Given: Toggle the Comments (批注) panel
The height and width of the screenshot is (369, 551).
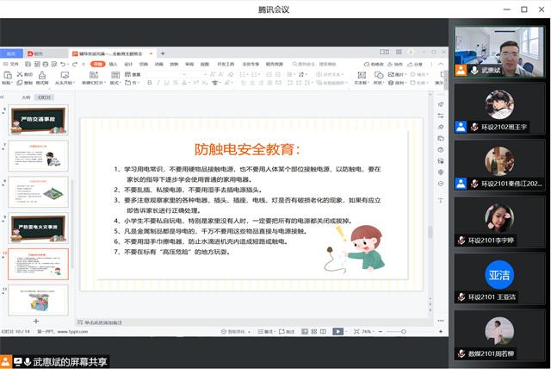Looking at the screenshot, I should (x=287, y=331).
